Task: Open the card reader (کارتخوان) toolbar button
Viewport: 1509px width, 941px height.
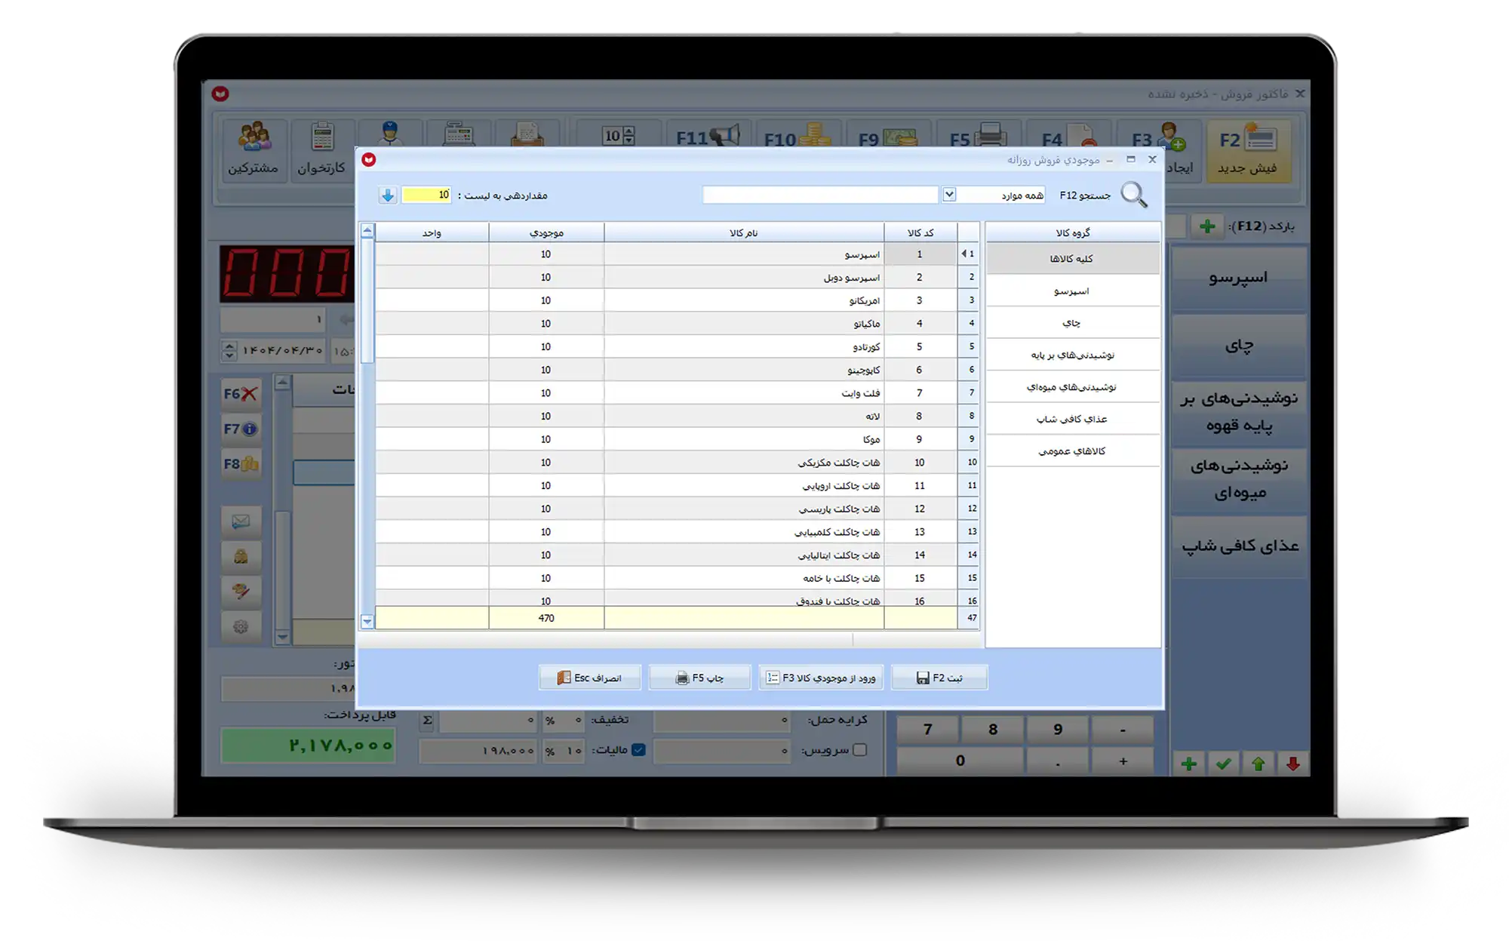Action: pos(322,149)
